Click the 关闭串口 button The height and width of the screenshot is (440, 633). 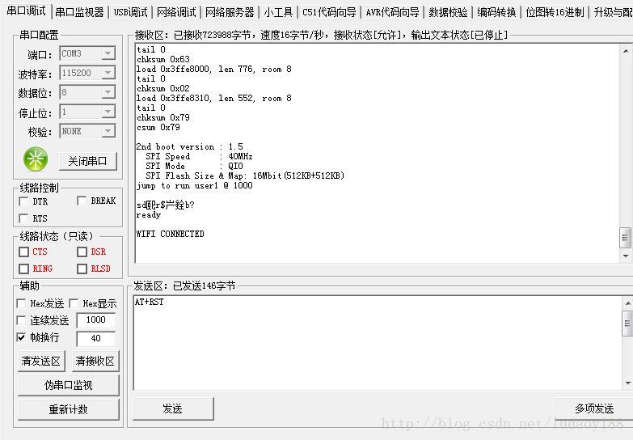[x=88, y=161]
